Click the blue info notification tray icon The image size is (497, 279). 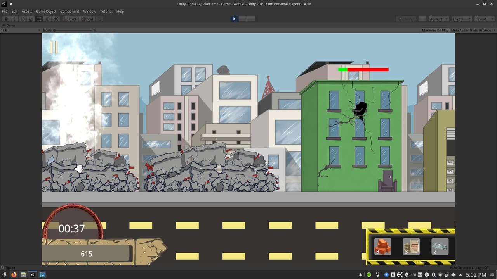(386, 275)
